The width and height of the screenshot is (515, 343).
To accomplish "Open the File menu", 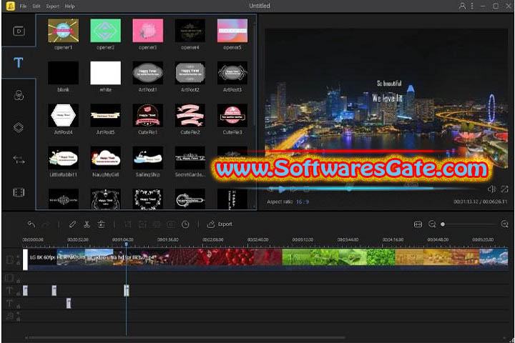I will 23,6.
